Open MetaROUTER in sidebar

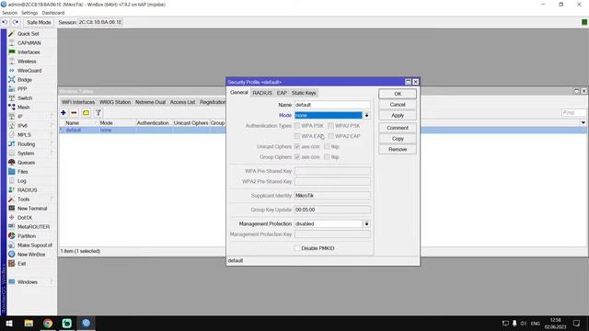pyautogui.click(x=33, y=227)
